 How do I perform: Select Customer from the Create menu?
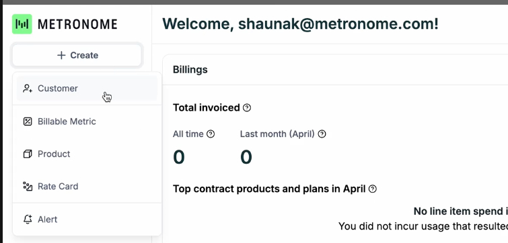pos(87,88)
